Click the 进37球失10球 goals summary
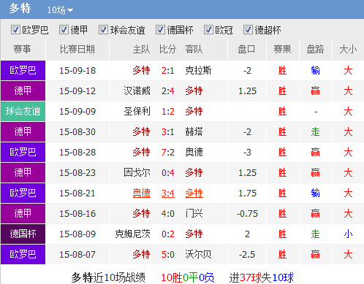The width and height of the screenshot is (364, 284). (x=262, y=277)
